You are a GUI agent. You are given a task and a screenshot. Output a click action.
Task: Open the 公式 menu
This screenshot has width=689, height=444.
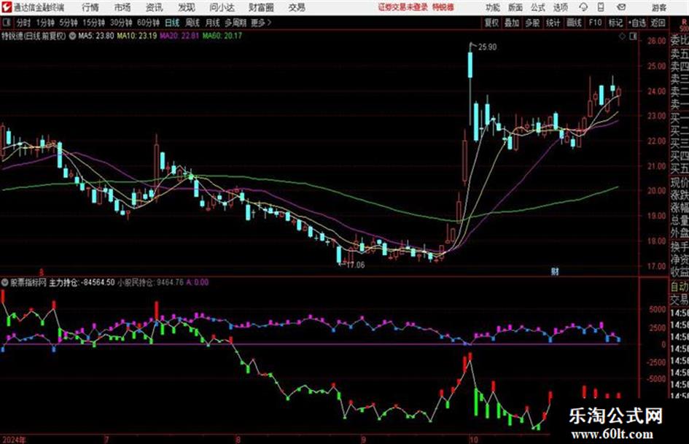(x=538, y=7)
